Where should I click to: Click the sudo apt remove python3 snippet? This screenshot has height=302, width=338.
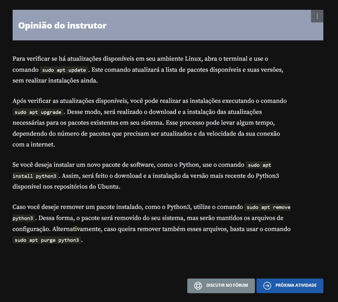pos(267,207)
